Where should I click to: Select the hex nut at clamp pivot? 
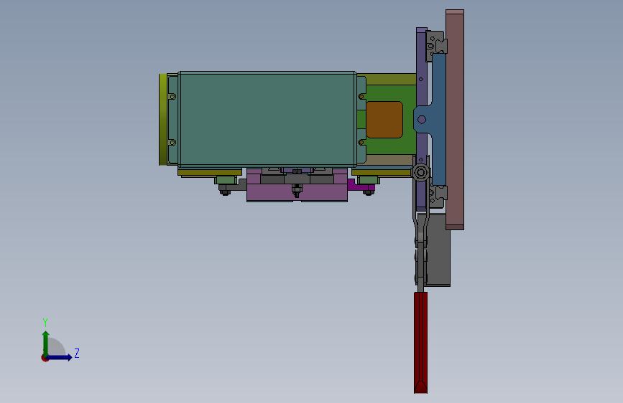point(421,173)
